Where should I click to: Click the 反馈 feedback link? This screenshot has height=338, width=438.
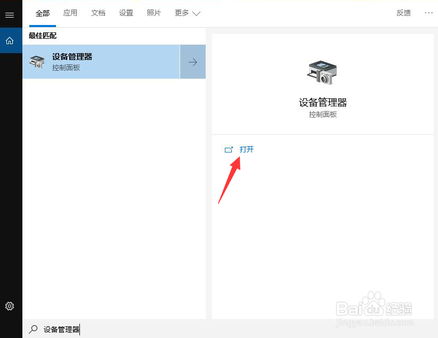point(403,13)
